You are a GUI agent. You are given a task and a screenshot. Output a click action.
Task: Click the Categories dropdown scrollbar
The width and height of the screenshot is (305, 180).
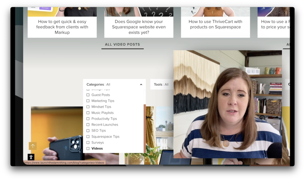tap(145, 128)
